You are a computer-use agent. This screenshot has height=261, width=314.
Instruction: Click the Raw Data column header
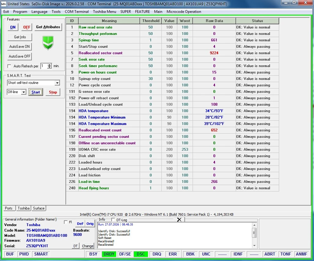coord(214,21)
